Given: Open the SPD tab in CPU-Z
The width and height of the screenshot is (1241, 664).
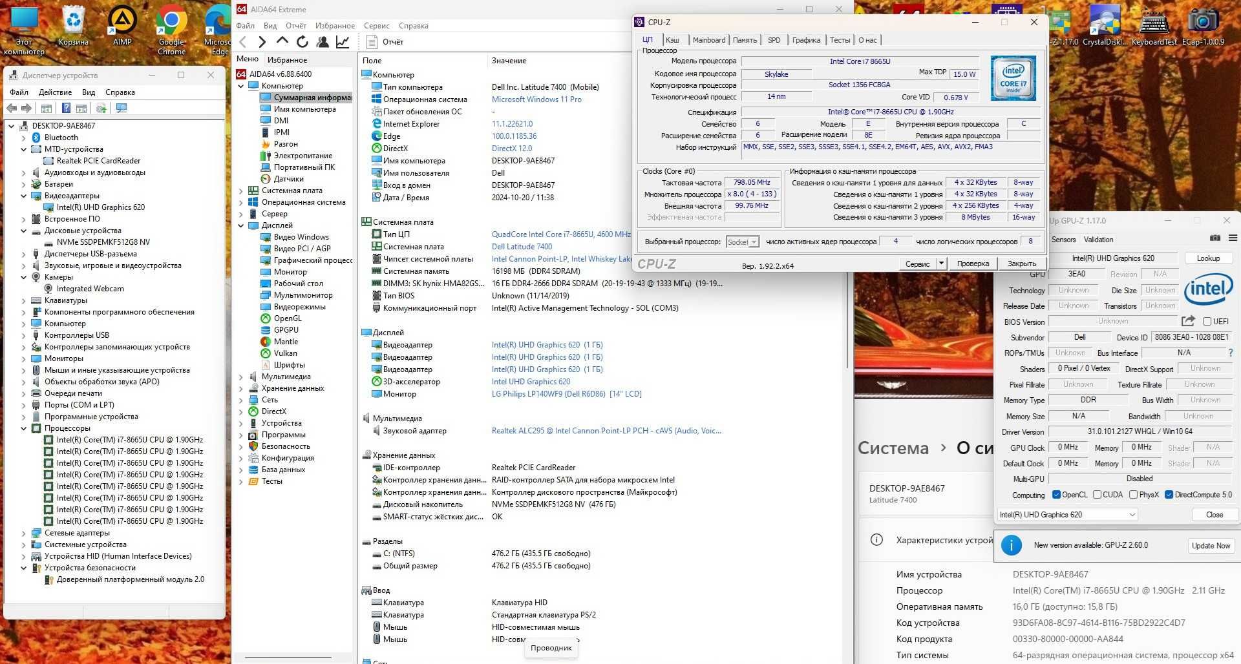Looking at the screenshot, I should click(774, 40).
